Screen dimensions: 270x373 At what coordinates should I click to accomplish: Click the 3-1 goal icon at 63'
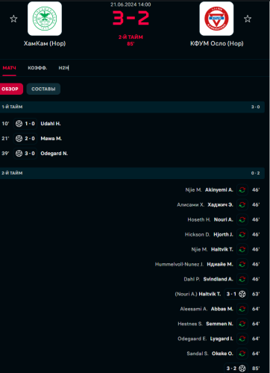242,294
